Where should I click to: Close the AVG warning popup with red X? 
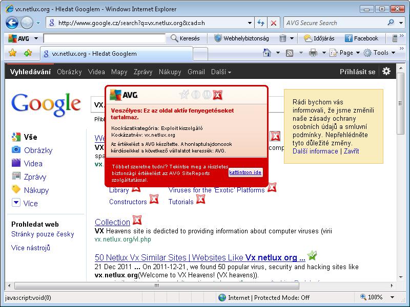[x=217, y=95]
